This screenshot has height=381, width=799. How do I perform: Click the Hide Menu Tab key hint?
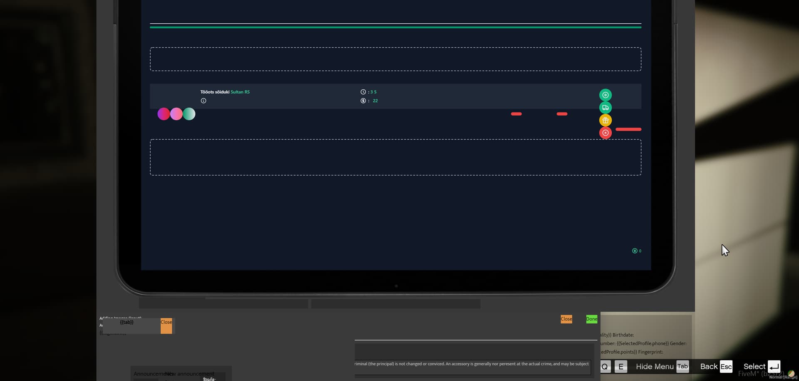point(682,366)
